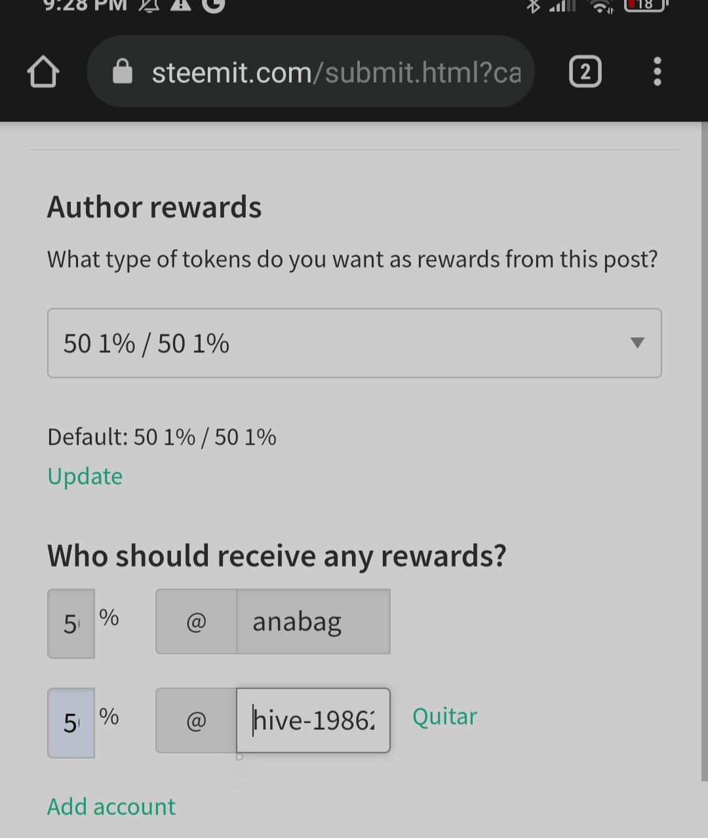
Task: Click the Update default rewards link
Action: (x=85, y=476)
